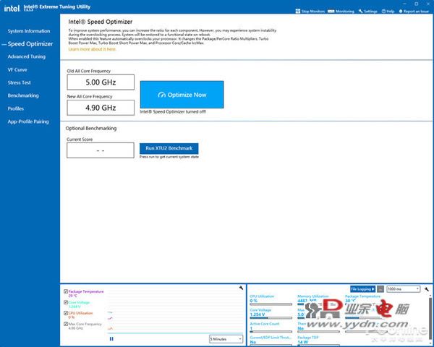Screen dimensions: 434x347
Task: Open the Monitoring view from top toolbar
Action: pyautogui.click(x=341, y=12)
